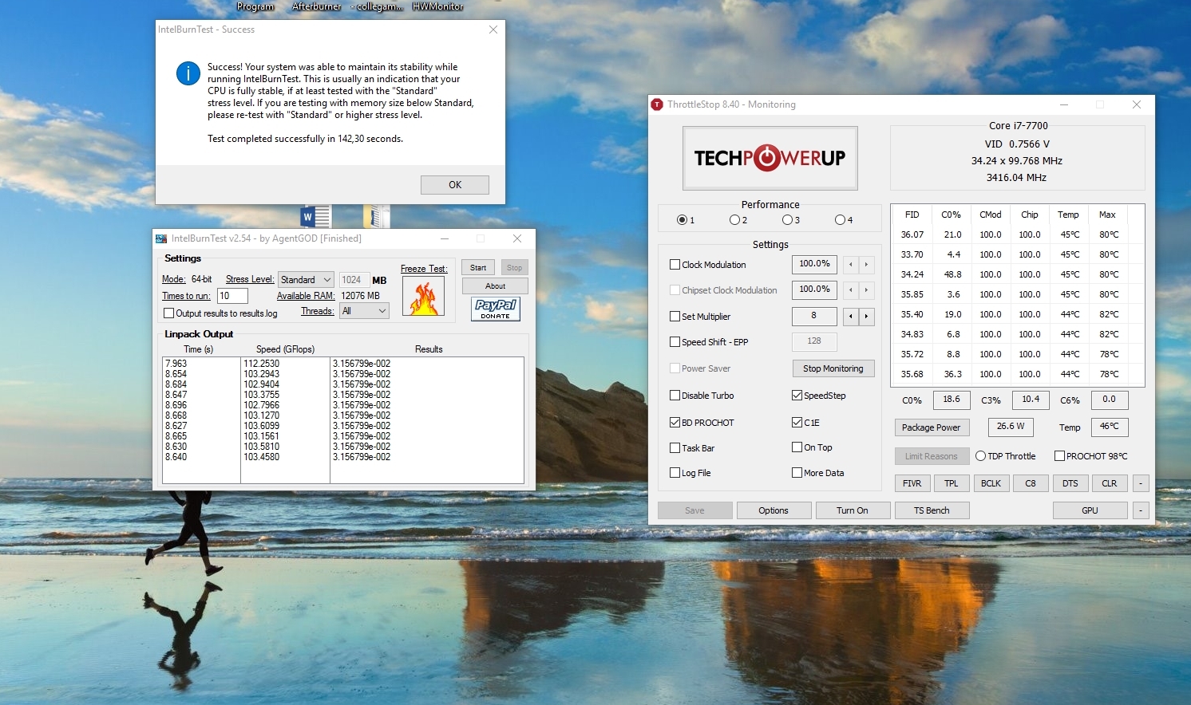Screen dimensions: 1191x705
Task: Enable the On Top checkbox
Action: [797, 447]
